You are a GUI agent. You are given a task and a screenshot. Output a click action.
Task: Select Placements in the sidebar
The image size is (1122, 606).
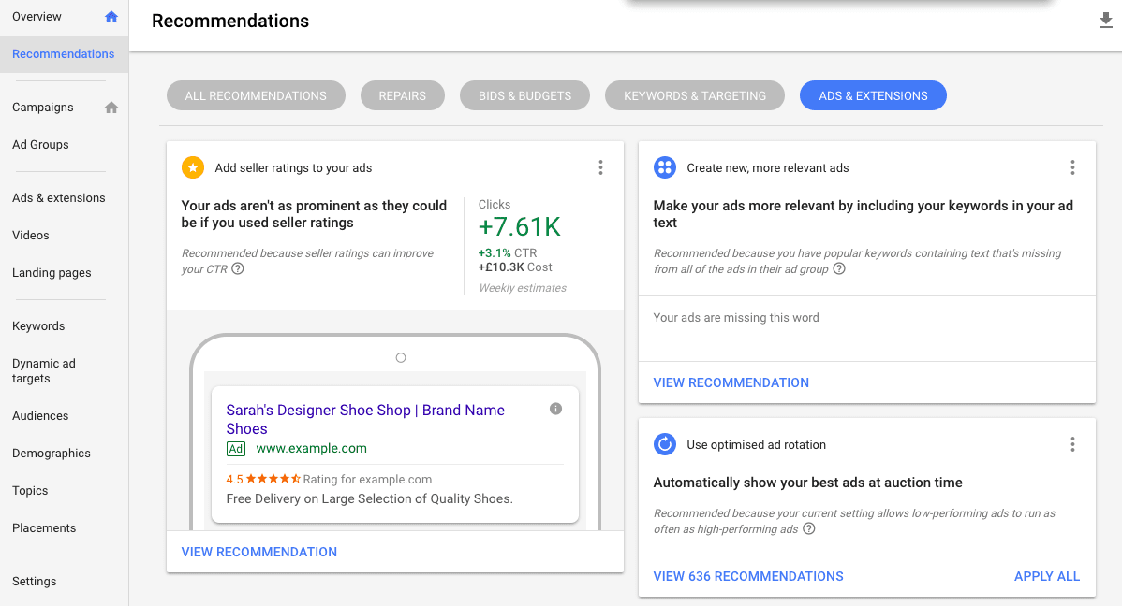coord(44,528)
